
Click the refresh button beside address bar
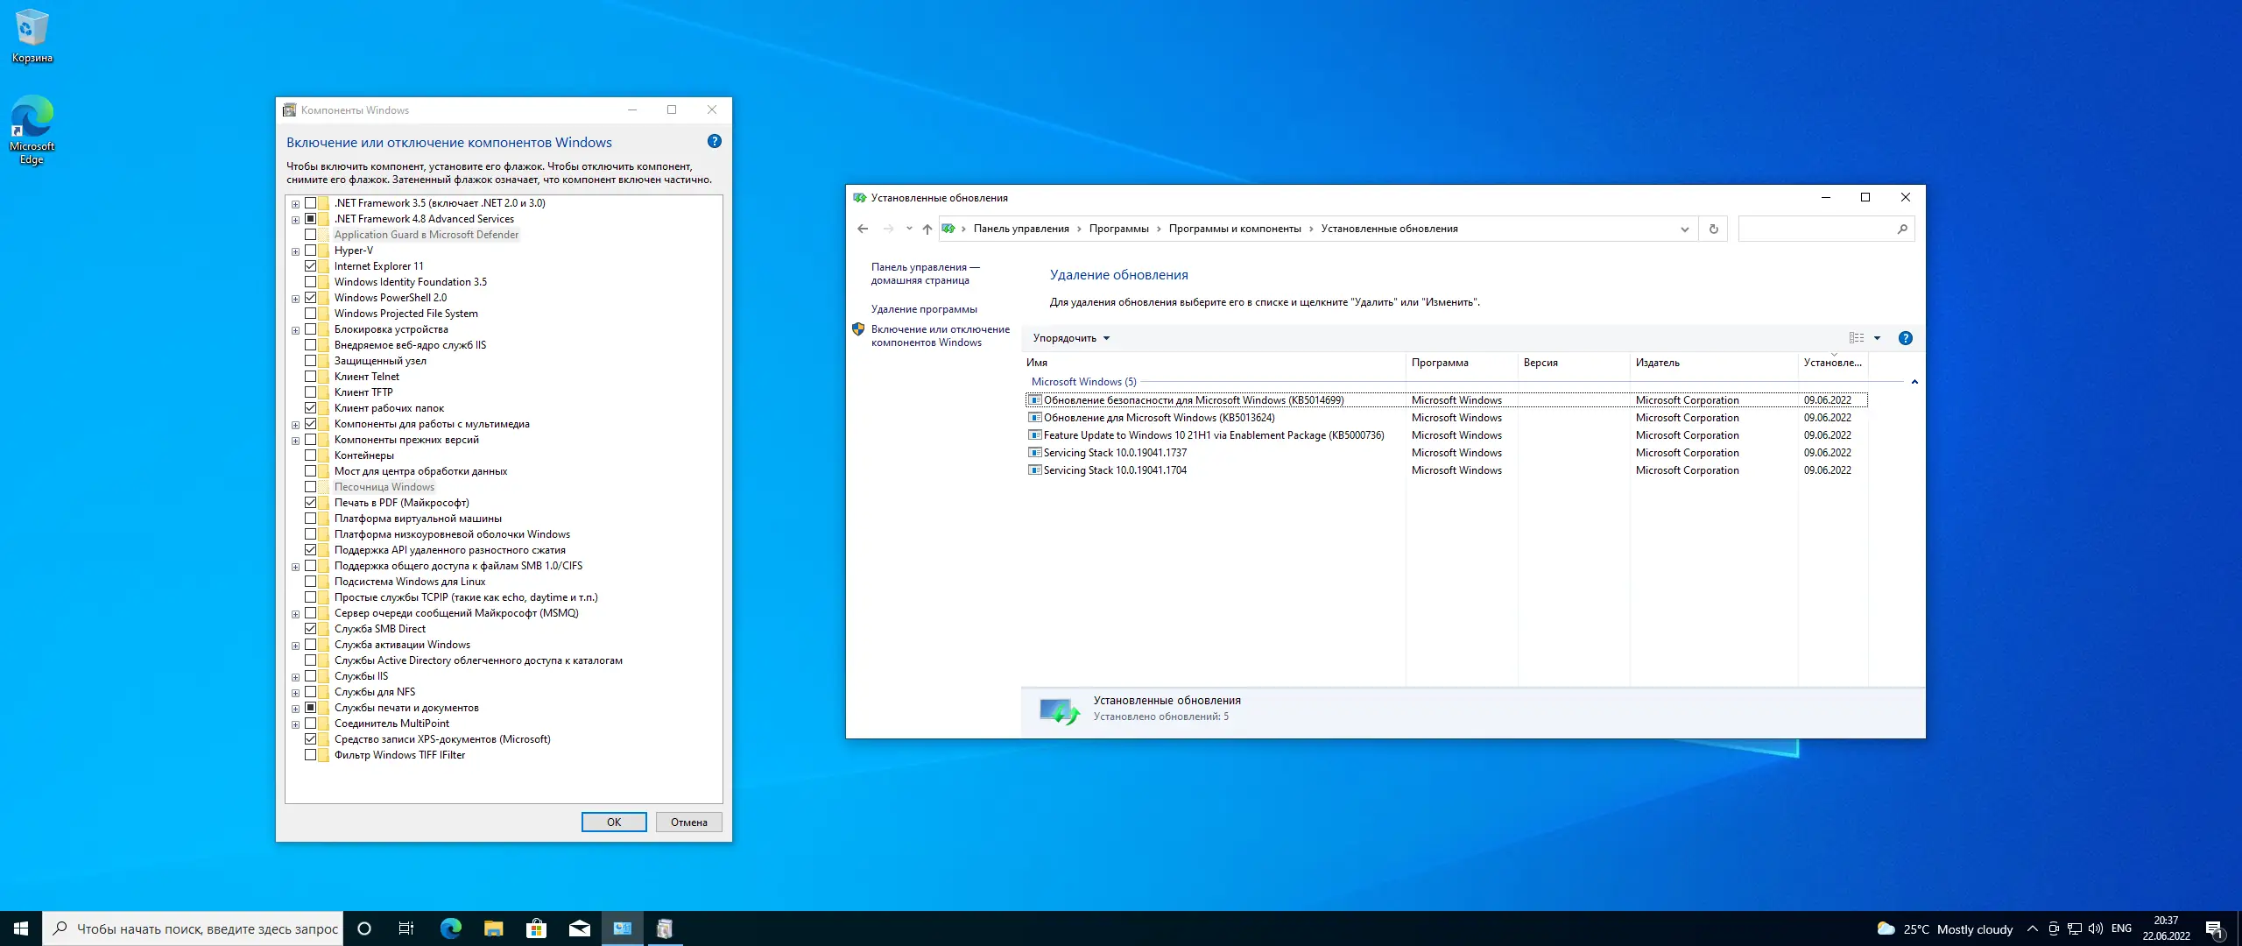click(1713, 229)
